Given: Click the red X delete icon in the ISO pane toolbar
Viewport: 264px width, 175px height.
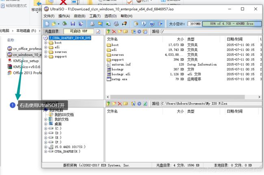Looking at the screenshot, I should [114, 31].
